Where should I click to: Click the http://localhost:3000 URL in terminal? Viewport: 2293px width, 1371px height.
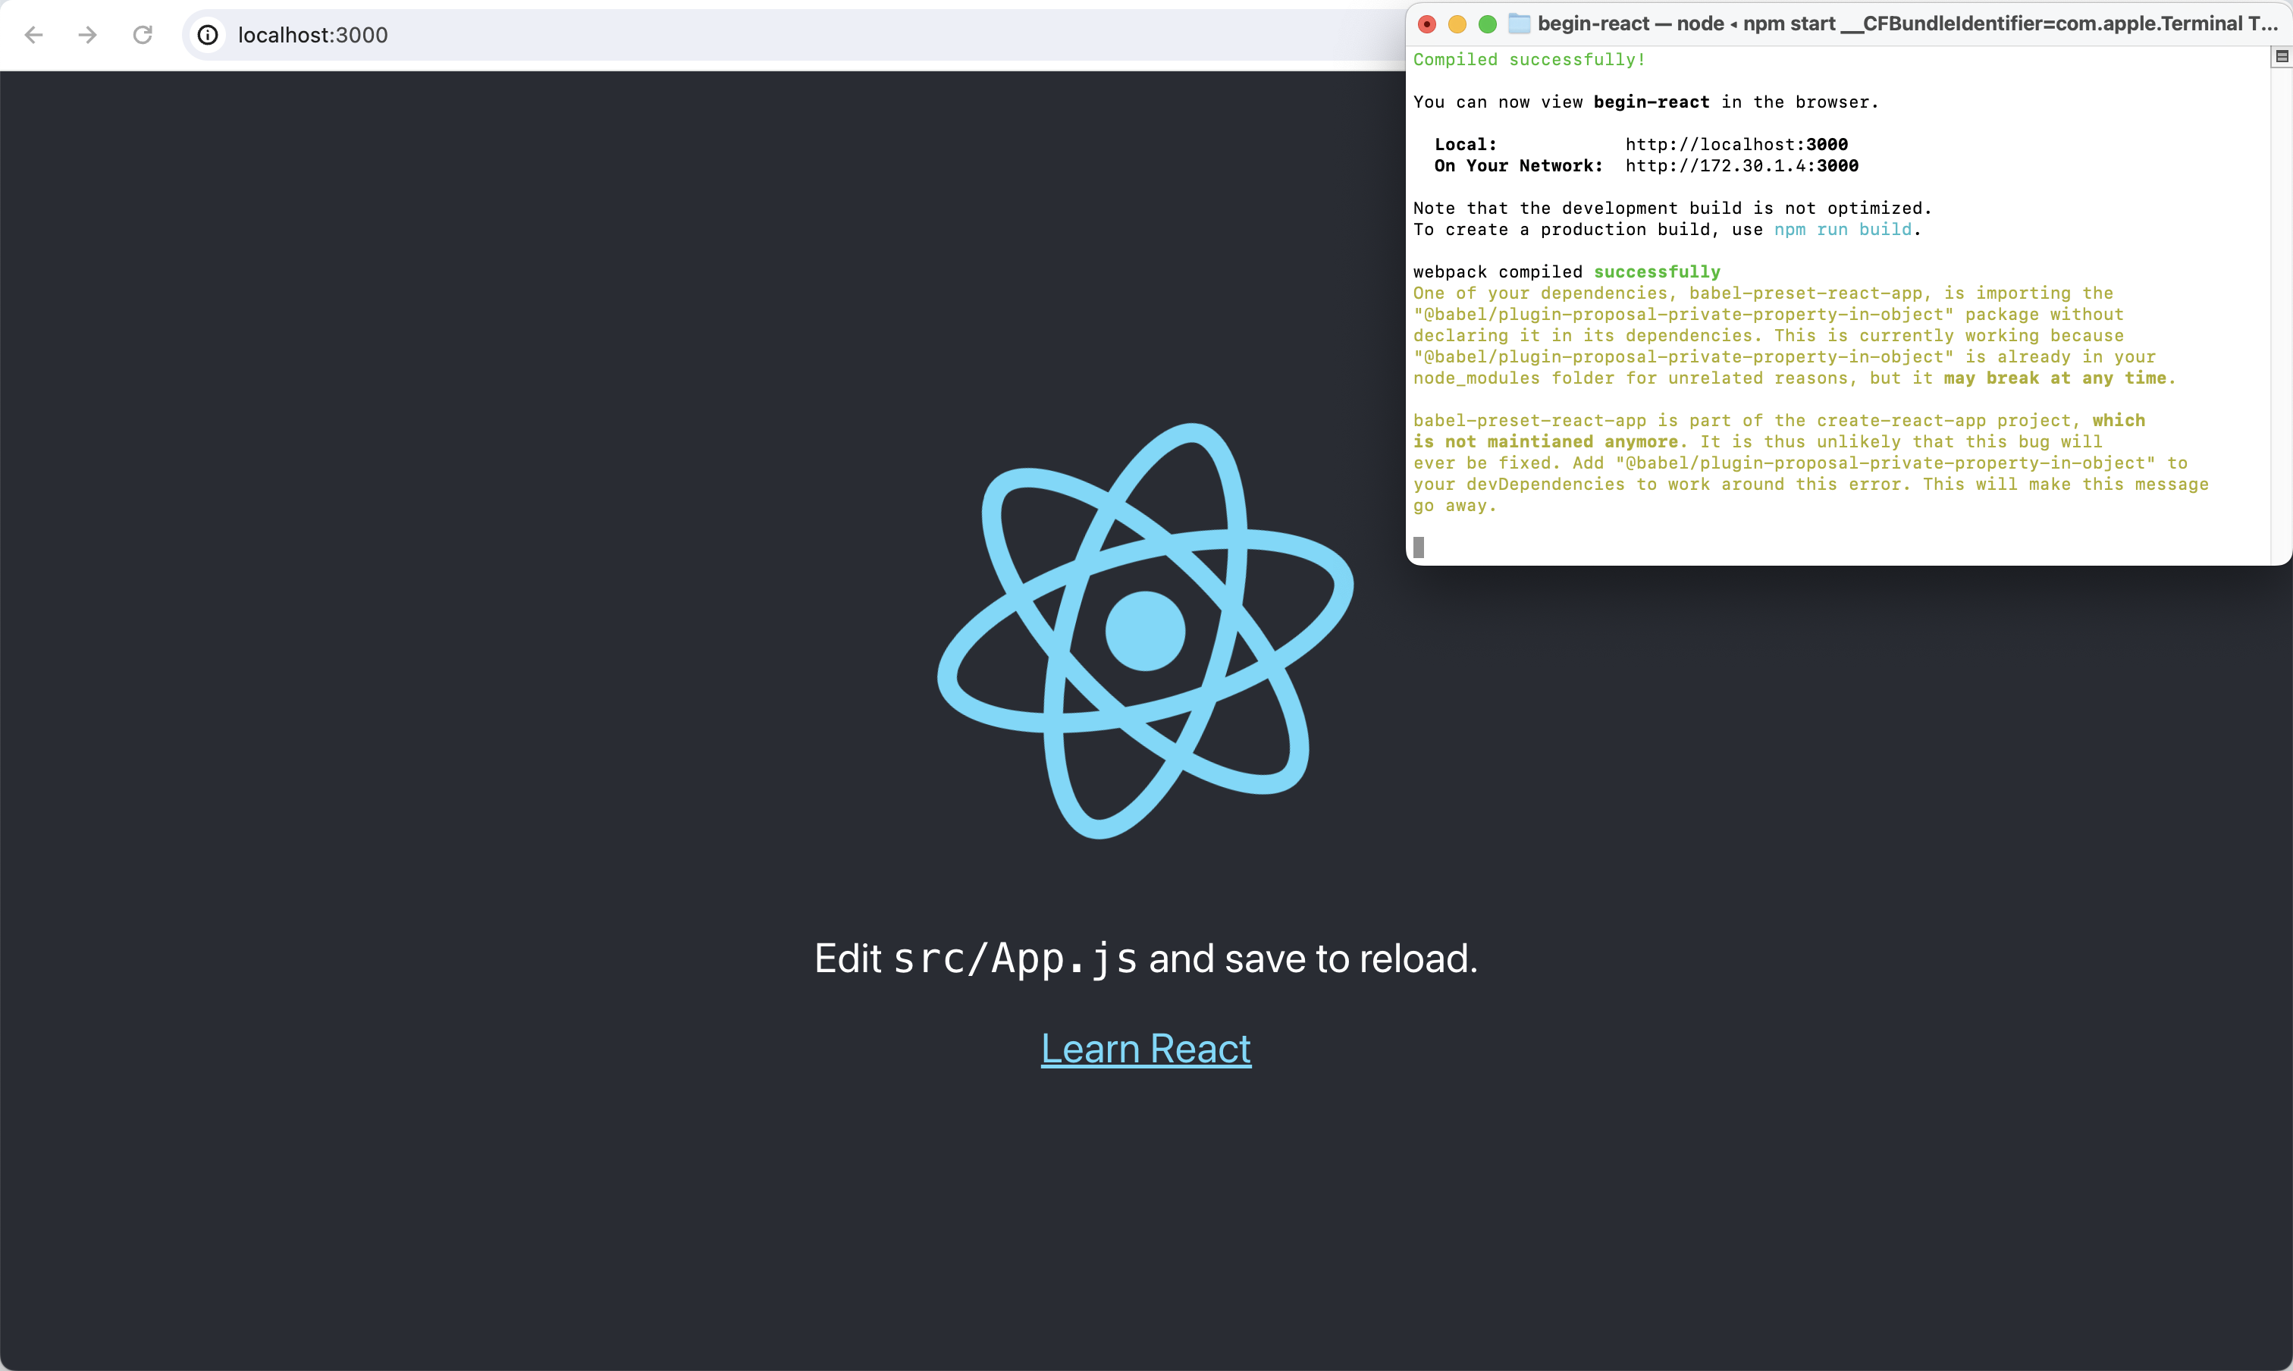pyautogui.click(x=1736, y=144)
